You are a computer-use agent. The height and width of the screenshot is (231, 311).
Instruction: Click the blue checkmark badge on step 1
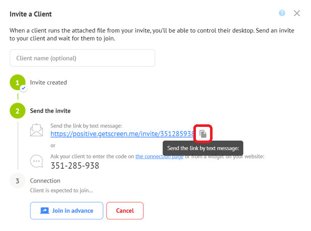pos(23,88)
